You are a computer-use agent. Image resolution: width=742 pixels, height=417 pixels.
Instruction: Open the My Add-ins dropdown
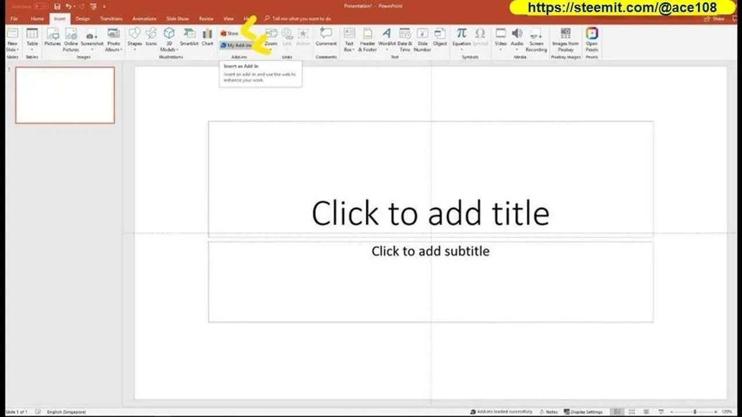tap(237, 45)
